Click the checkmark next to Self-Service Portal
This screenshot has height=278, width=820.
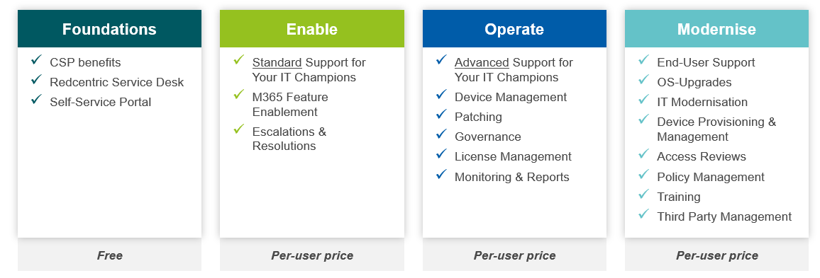pyautogui.click(x=36, y=100)
